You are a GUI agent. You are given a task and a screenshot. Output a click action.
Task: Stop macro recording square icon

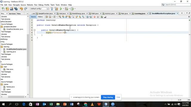(98, 17)
